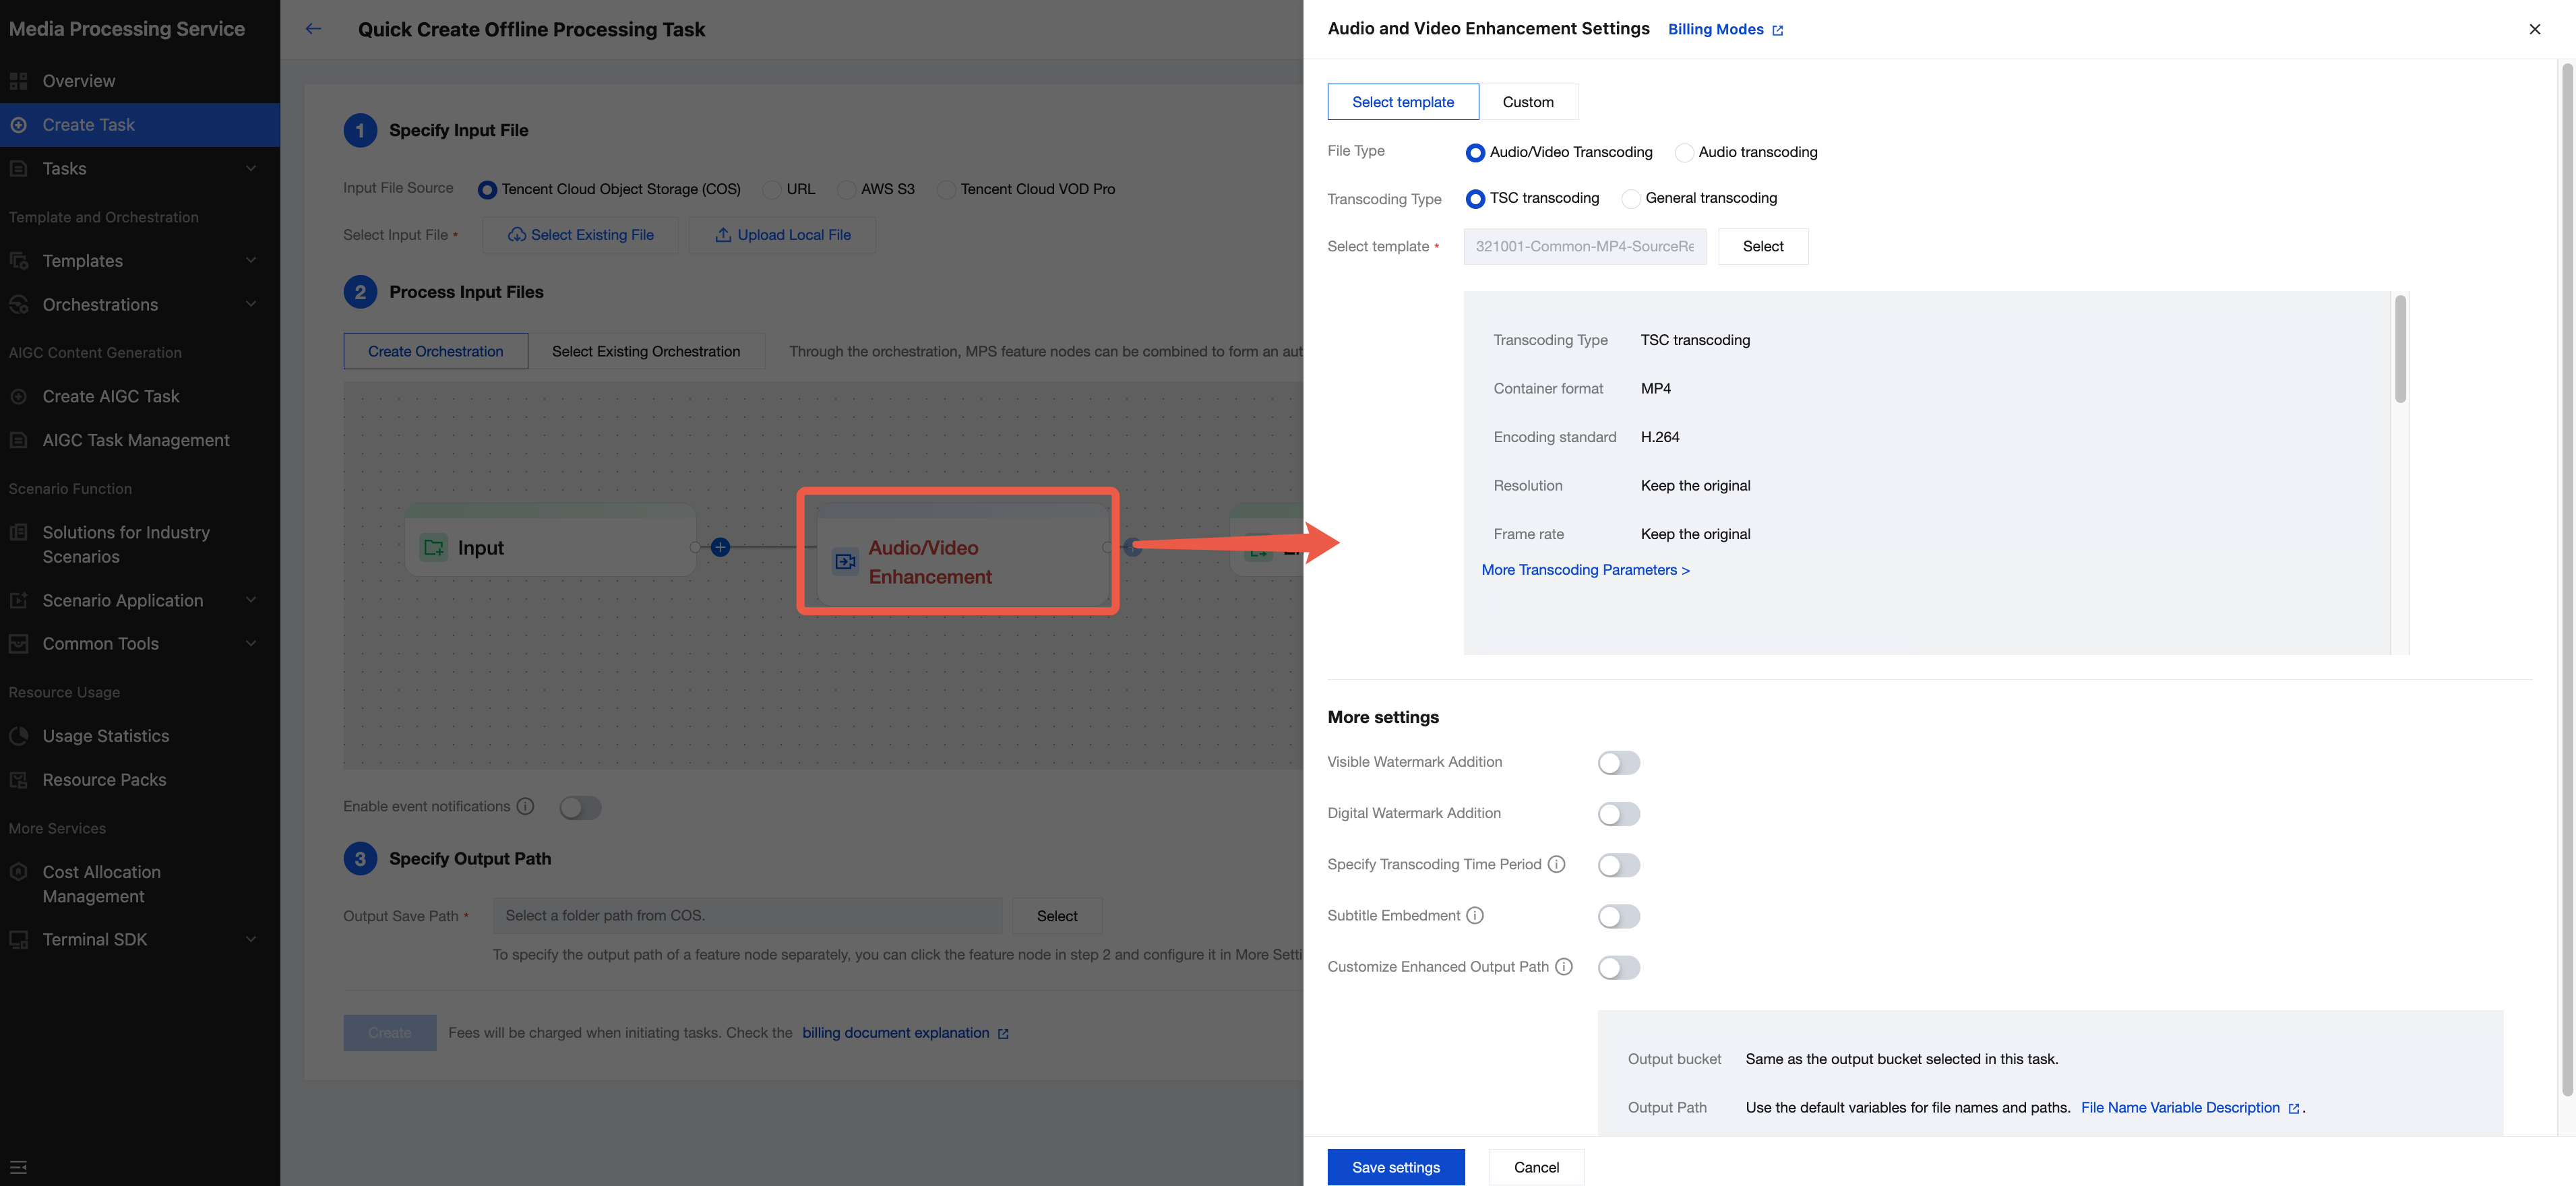Select the General transcoding radio option
The height and width of the screenshot is (1186, 2576).
click(x=1631, y=199)
